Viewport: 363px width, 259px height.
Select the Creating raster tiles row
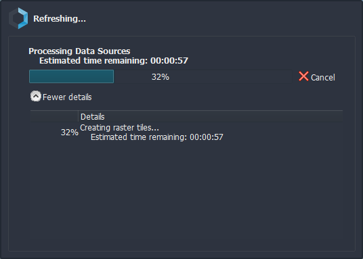pyautogui.click(x=186, y=133)
